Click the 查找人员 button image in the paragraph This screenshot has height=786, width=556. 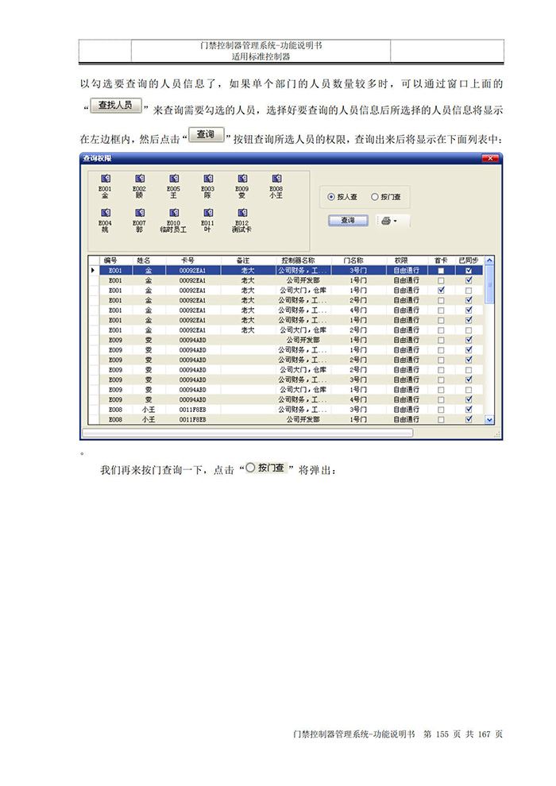tap(116, 106)
